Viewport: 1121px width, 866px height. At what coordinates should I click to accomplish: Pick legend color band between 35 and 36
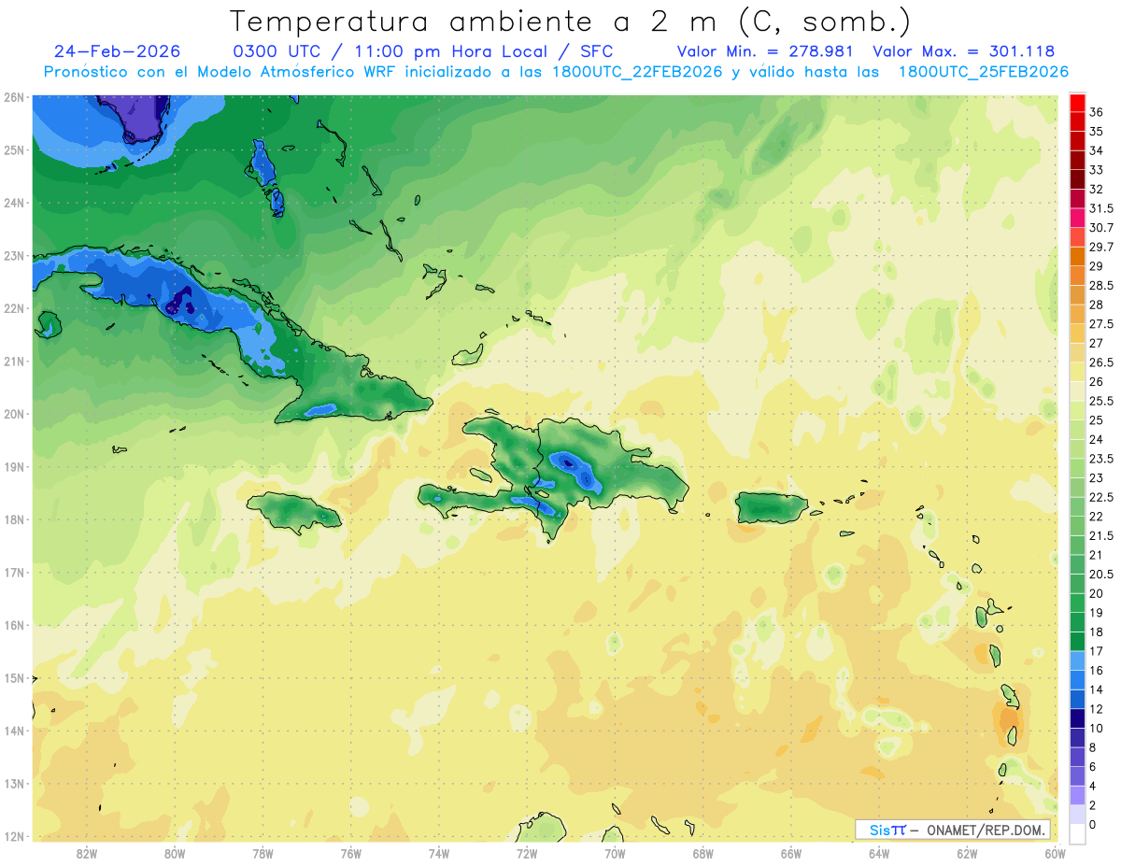[x=1077, y=121]
